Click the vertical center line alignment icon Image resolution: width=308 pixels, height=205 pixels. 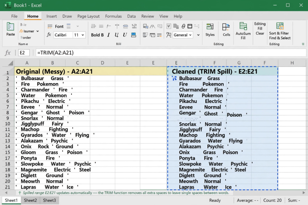pyautogui.click(x=117, y=26)
